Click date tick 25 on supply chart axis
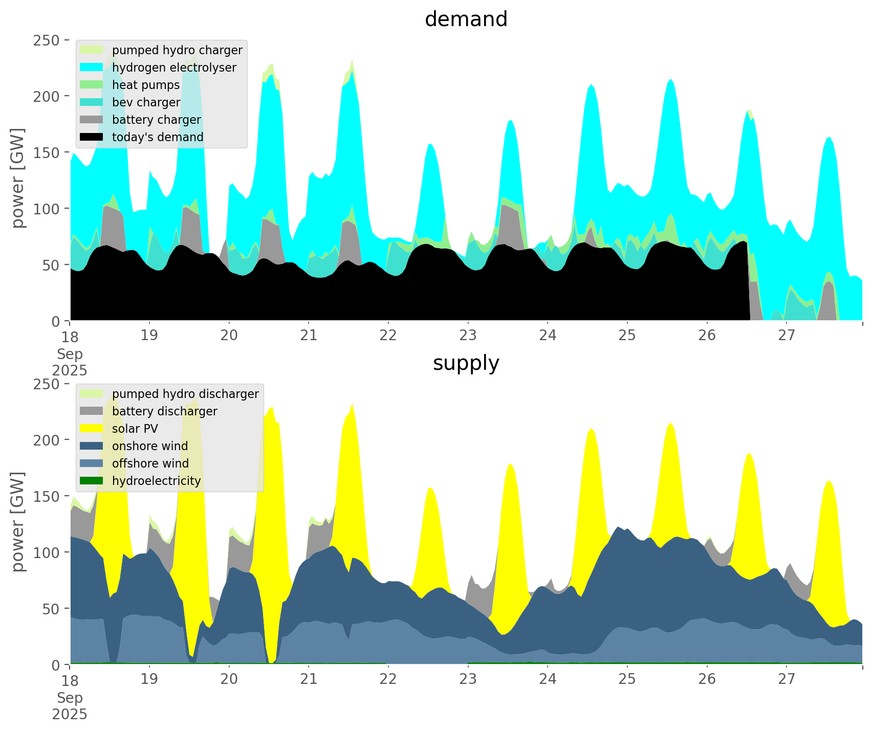 [627, 679]
